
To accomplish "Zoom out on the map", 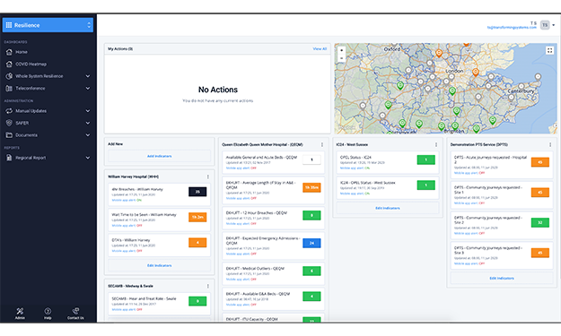I will (341, 58).
